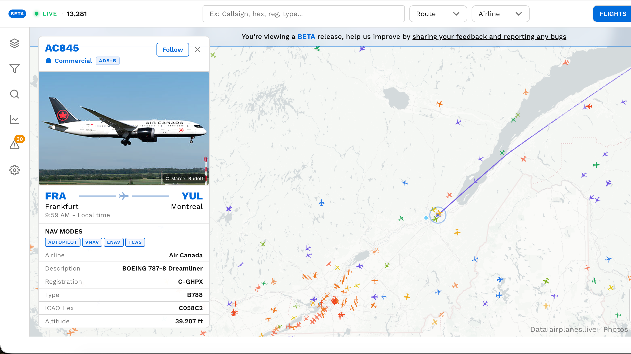
Task: Click the AUTOPILOT nav mode tag
Action: pos(62,242)
